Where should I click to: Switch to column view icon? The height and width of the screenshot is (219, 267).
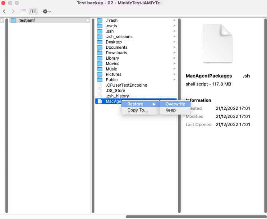coord(33,12)
